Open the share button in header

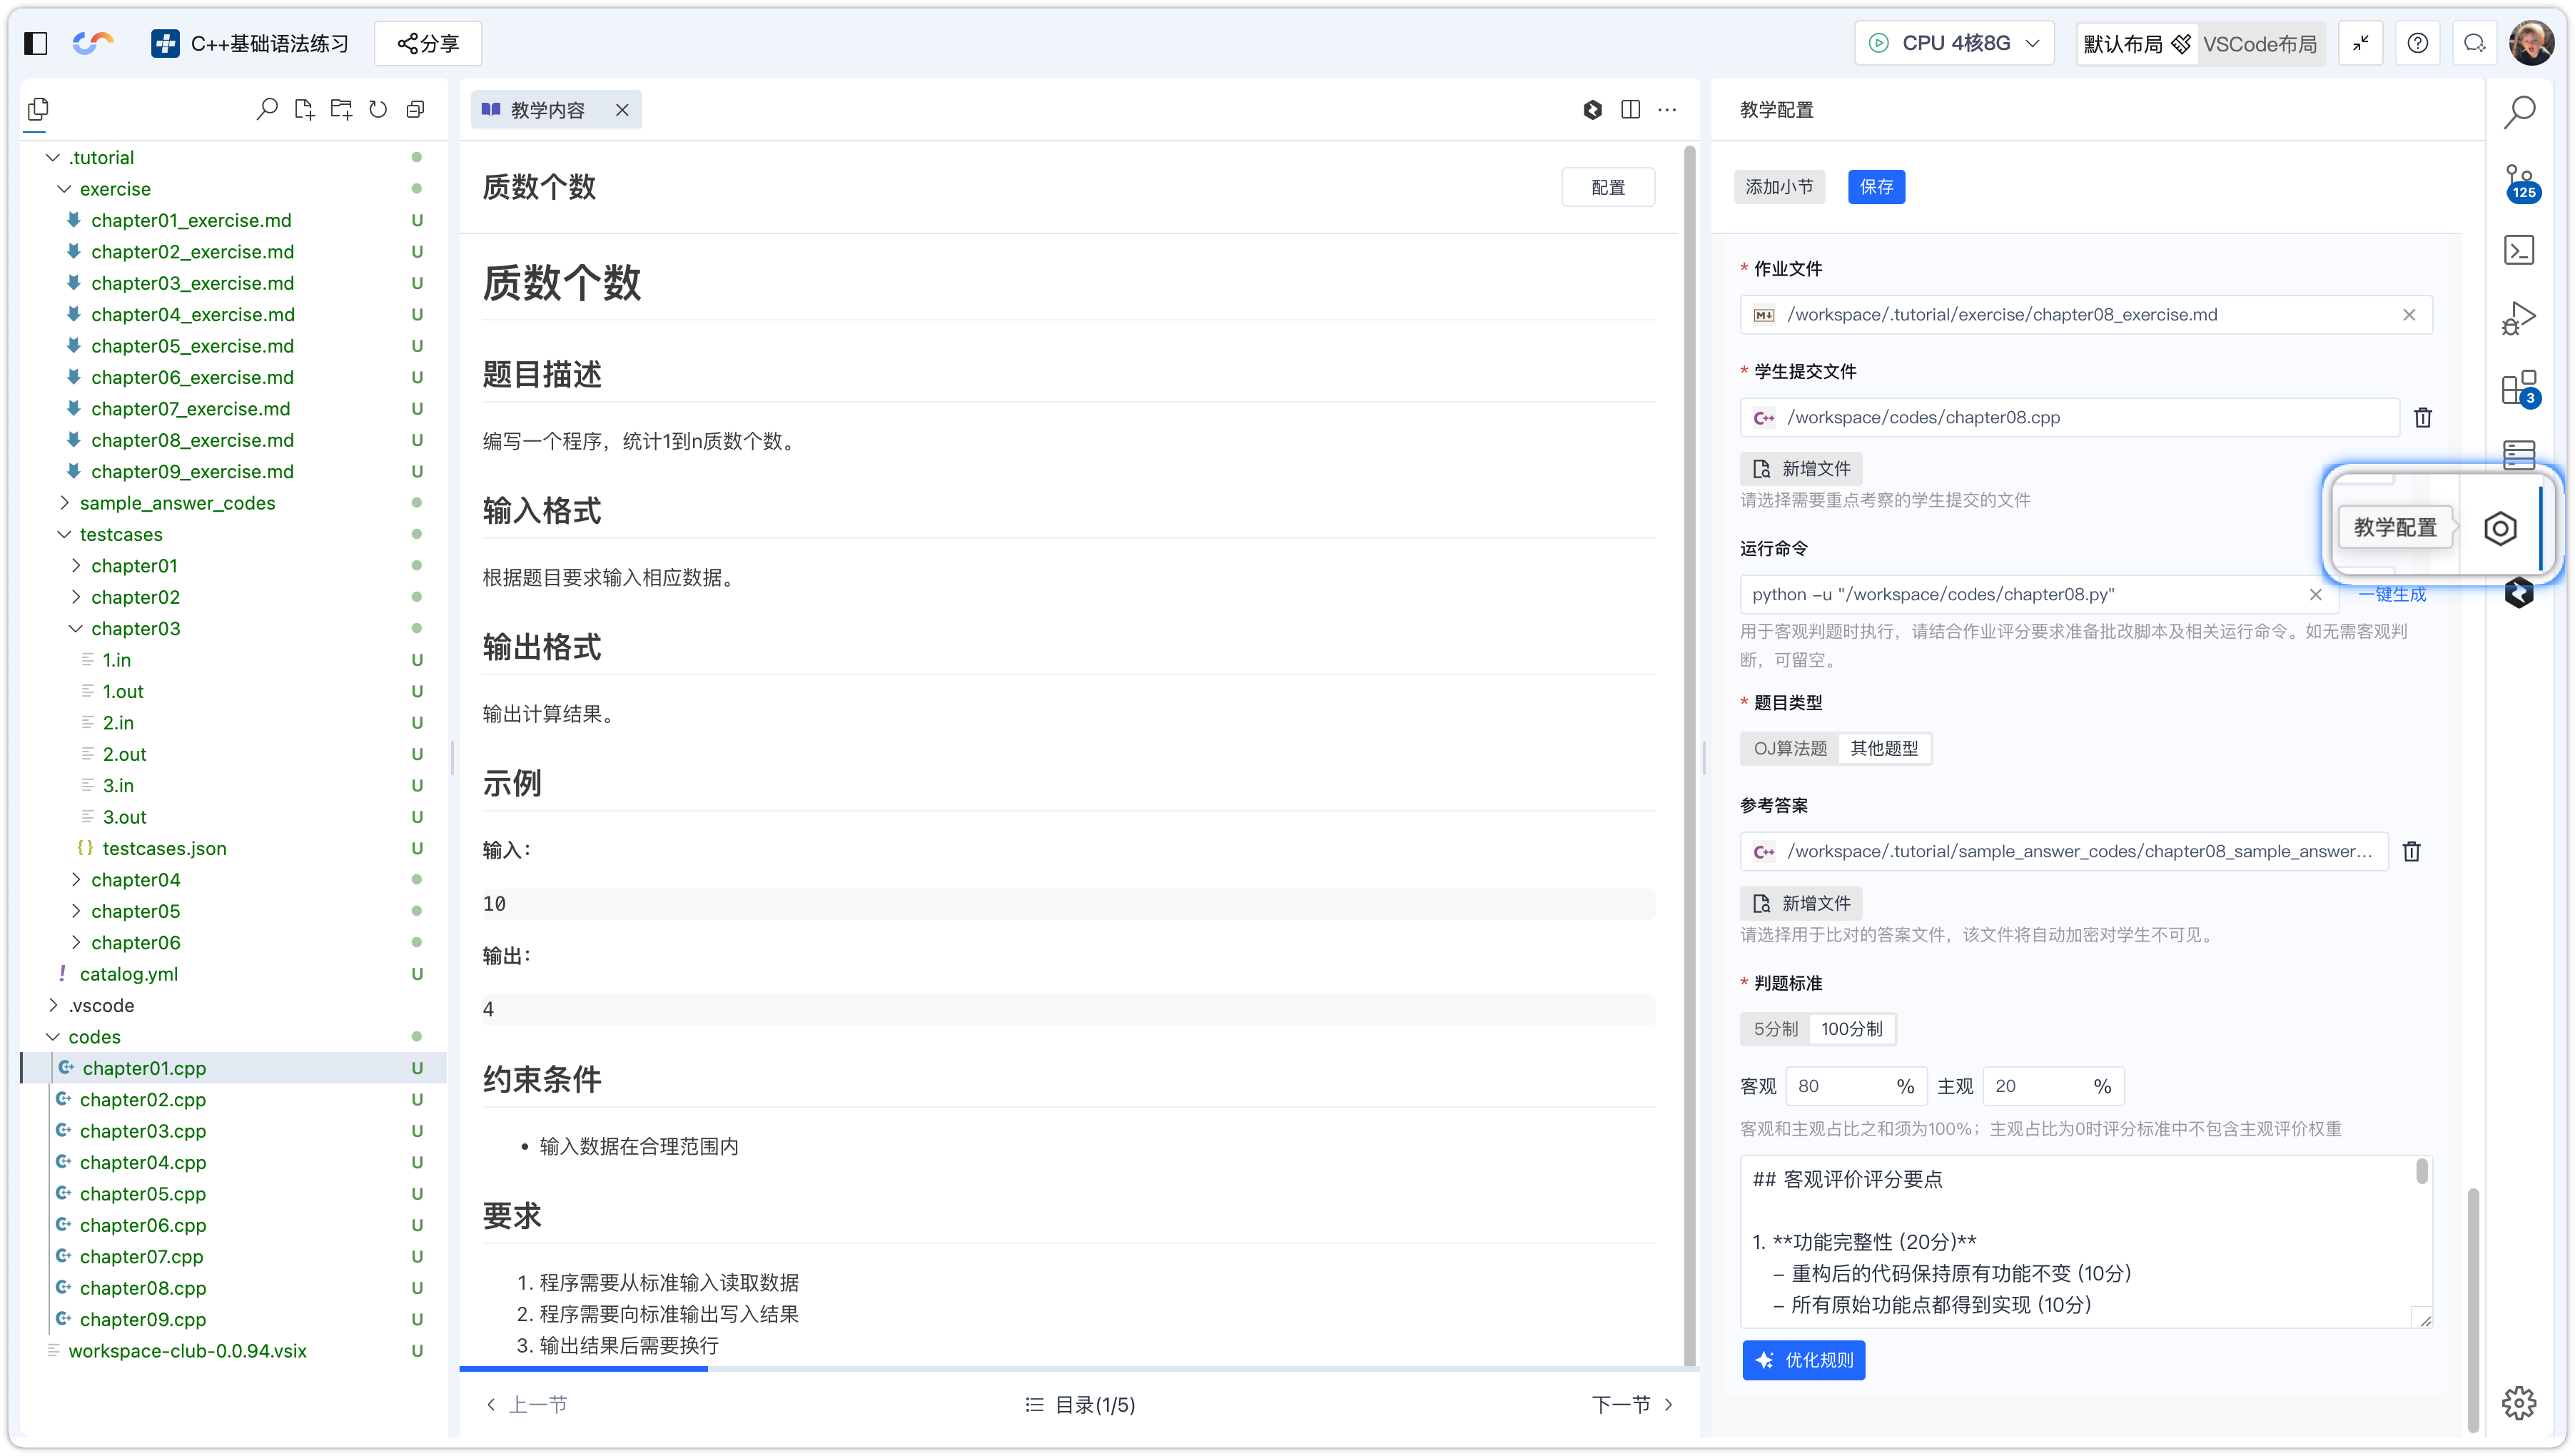click(428, 43)
